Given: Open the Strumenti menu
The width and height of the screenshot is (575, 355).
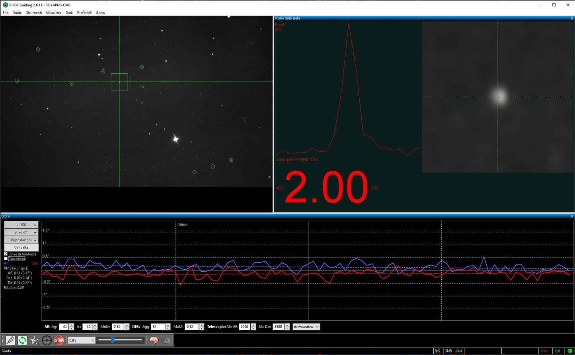Looking at the screenshot, I should 34,13.
